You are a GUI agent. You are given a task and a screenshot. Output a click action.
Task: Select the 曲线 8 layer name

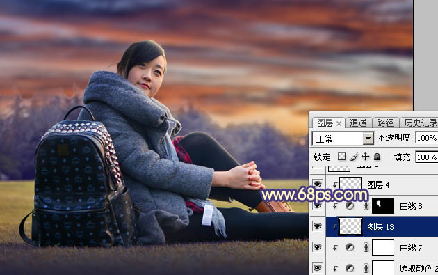[x=411, y=206]
